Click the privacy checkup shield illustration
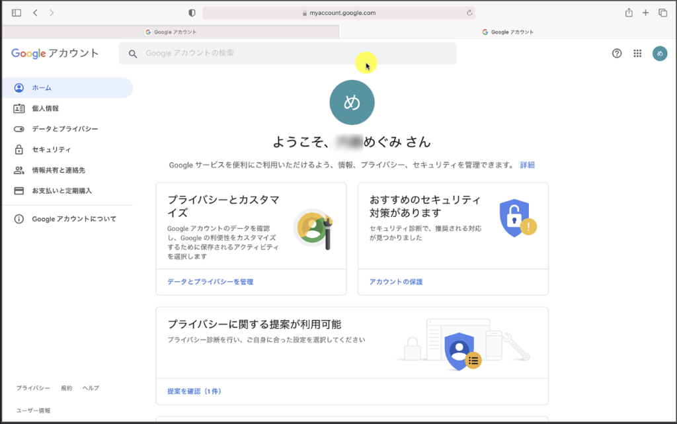677x424 pixels. point(463,345)
